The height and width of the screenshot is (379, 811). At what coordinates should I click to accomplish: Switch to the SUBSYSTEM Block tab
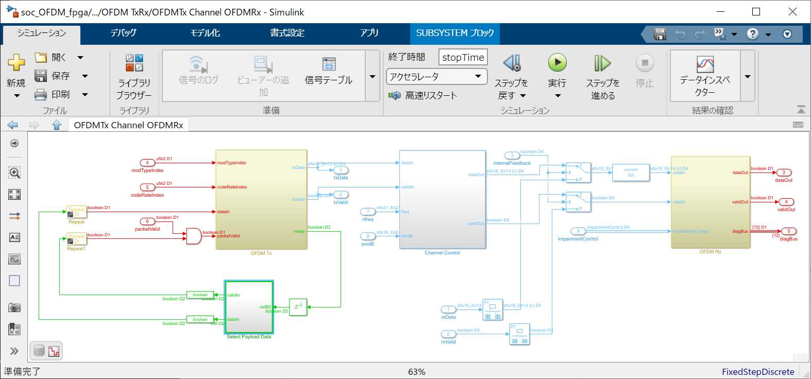pyautogui.click(x=455, y=33)
